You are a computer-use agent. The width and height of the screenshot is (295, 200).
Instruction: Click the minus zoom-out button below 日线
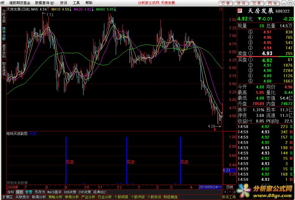click(230, 192)
